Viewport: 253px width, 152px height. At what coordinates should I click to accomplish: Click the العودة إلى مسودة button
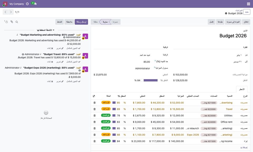pyautogui.click(x=233, y=22)
